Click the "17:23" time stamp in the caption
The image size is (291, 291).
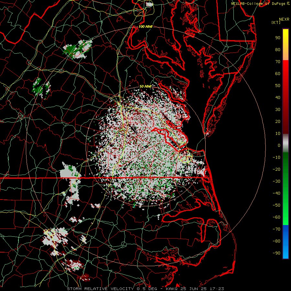pos(217,289)
